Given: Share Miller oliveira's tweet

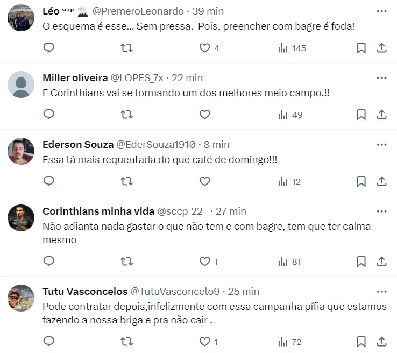Looking at the screenshot, I should coord(381,115).
